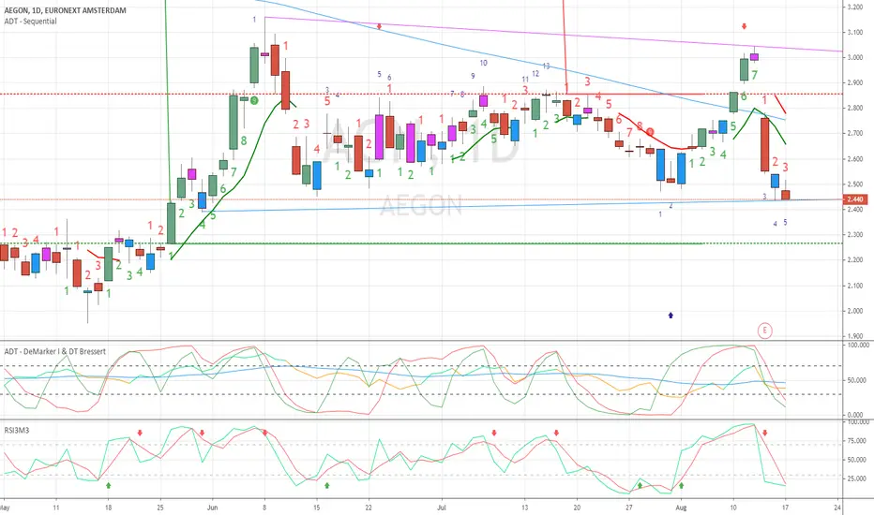Click the 25.000 level in the RSI3M3 pane

tap(856, 478)
